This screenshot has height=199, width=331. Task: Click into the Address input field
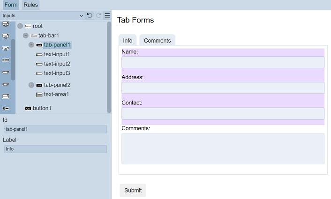point(223,88)
